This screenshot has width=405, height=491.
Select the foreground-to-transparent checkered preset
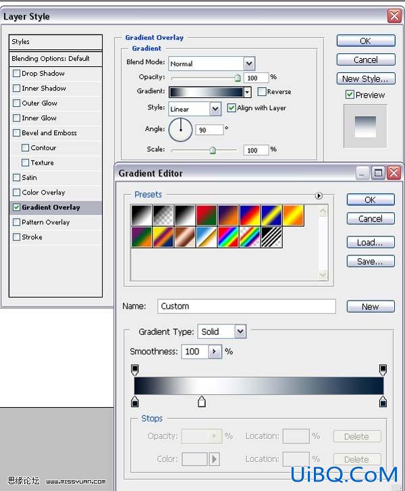tap(163, 215)
